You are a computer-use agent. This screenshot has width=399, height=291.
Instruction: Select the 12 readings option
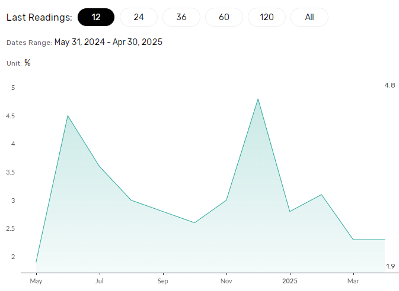(x=96, y=17)
